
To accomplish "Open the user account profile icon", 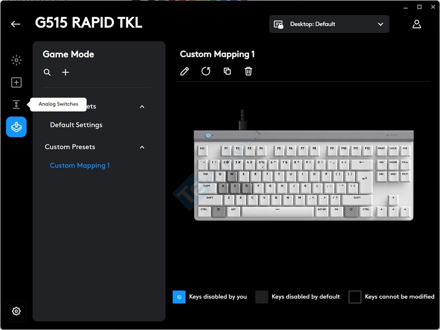I will [416, 24].
